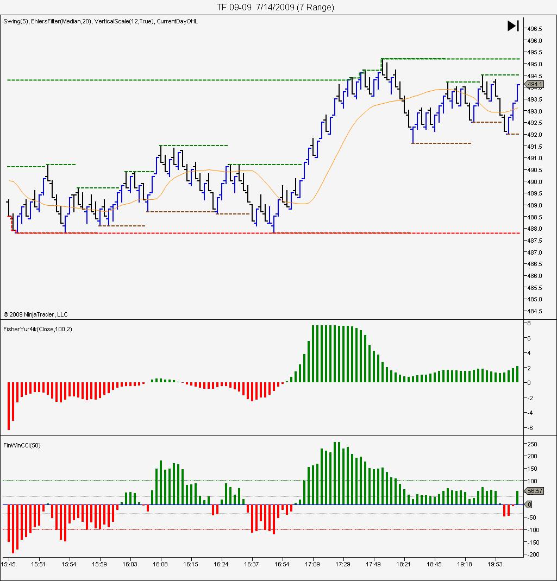Click the scroll-to-latest-bar arrow icon

(513, 26)
